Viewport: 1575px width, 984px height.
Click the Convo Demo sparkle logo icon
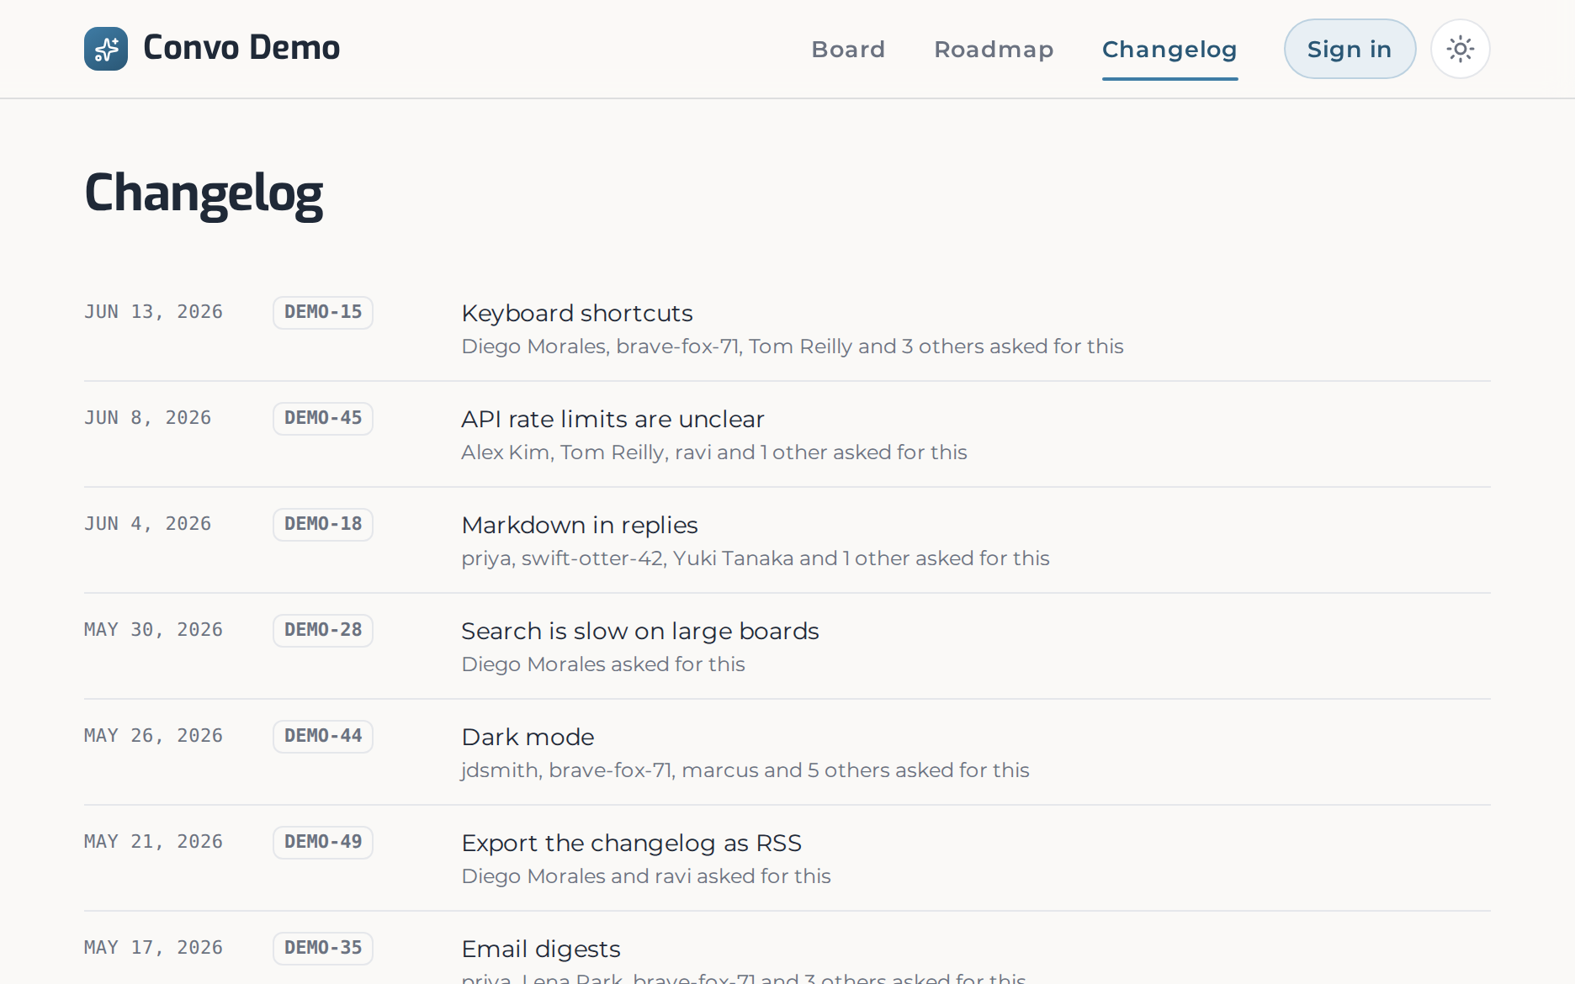tap(106, 49)
